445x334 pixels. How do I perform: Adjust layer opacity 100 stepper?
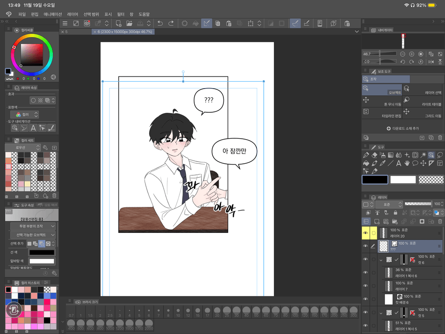tap(442, 204)
